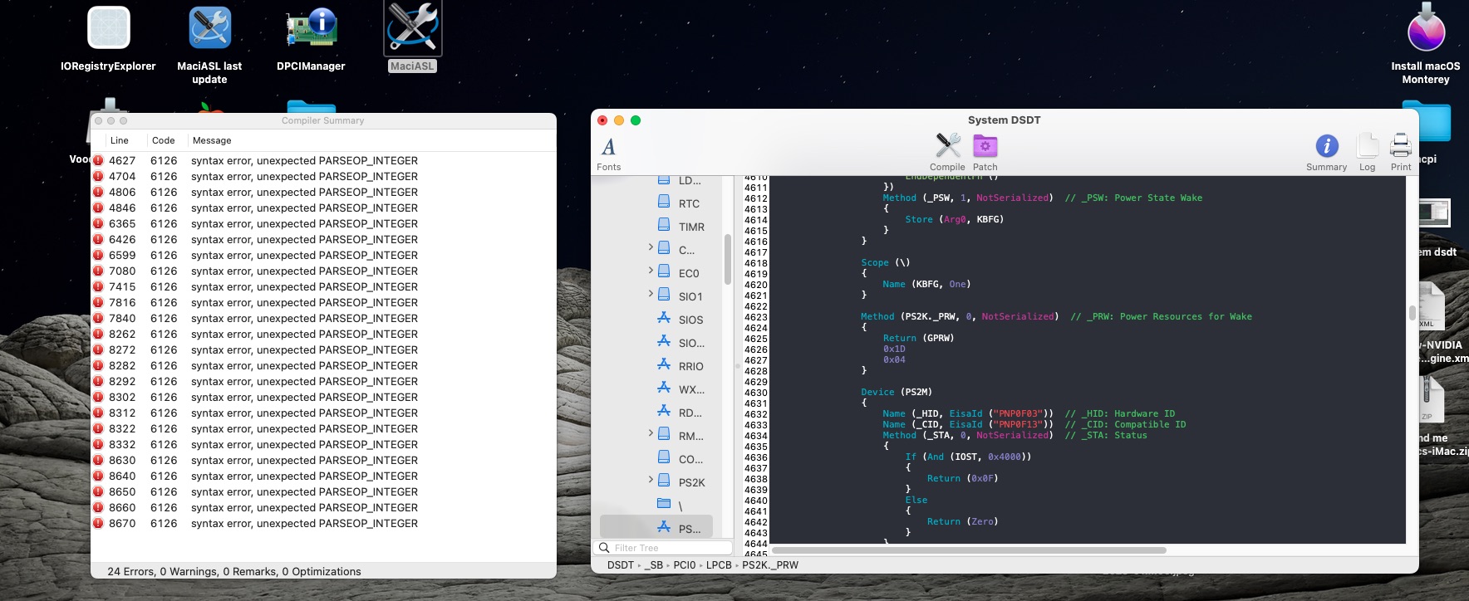Click the Filter Tree search field

point(670,548)
